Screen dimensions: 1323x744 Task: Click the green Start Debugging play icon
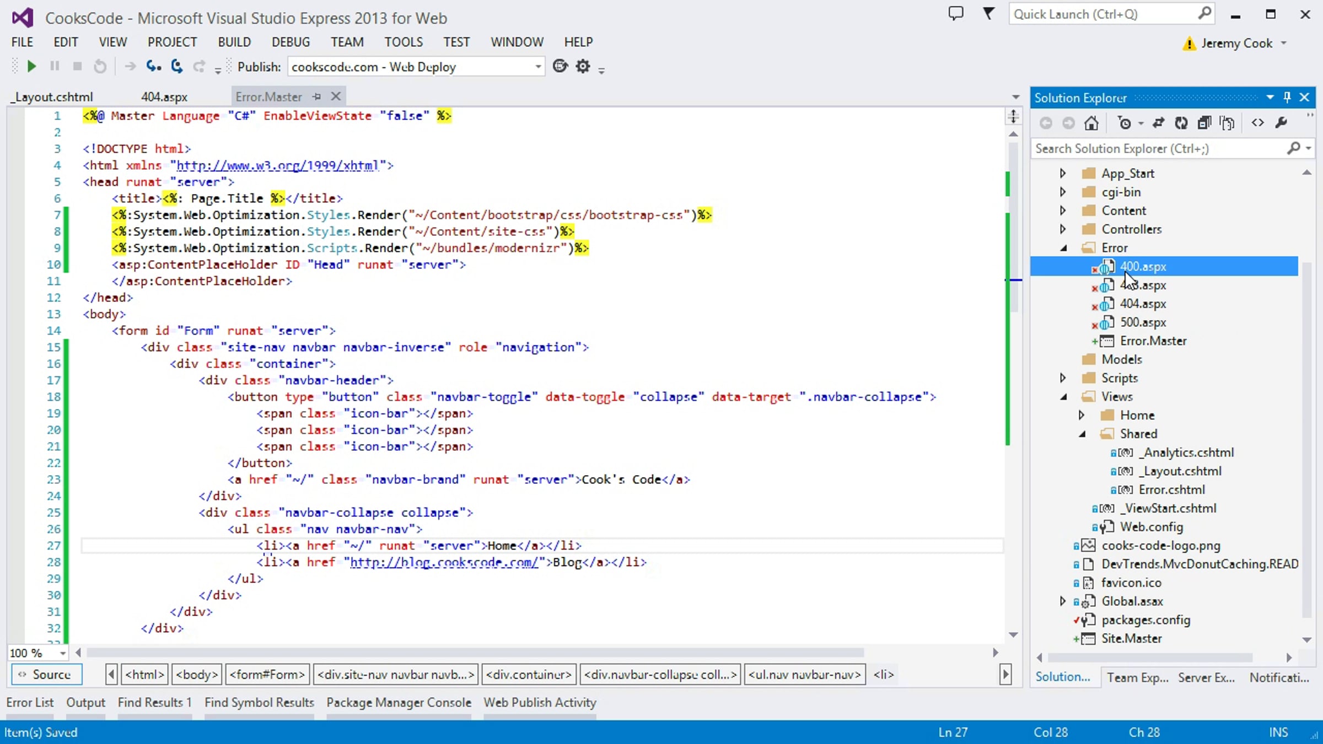coord(31,67)
